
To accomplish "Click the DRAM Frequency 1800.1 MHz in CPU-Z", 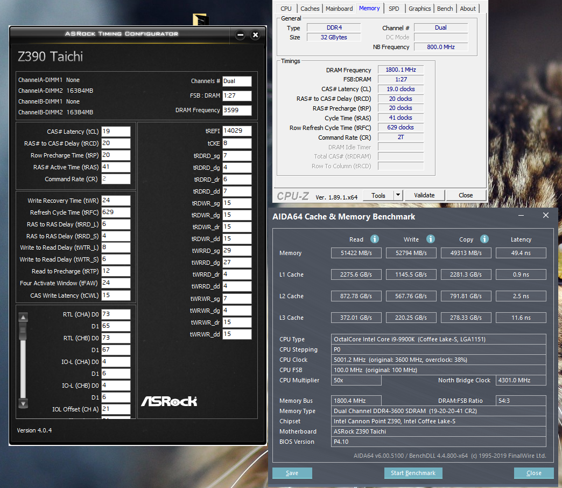I will click(401, 70).
